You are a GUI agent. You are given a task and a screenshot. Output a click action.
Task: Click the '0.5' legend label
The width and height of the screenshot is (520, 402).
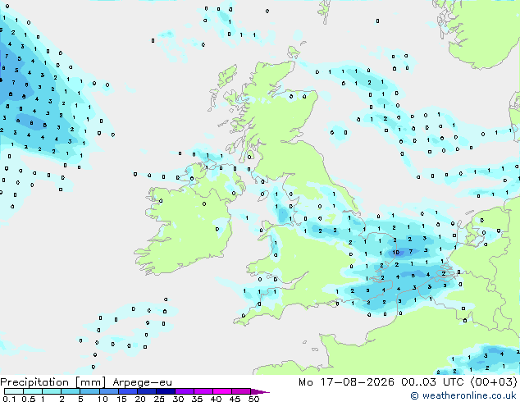tap(29, 399)
